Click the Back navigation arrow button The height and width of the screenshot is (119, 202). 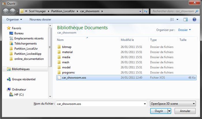(x=6, y=11)
